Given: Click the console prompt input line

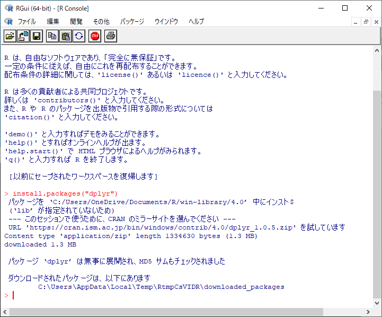Looking at the screenshot, I should (186, 295).
